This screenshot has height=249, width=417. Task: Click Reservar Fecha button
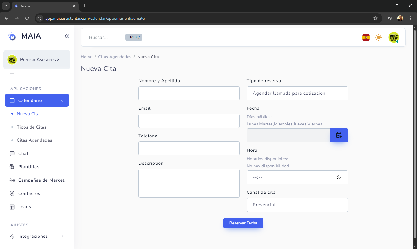243,223
